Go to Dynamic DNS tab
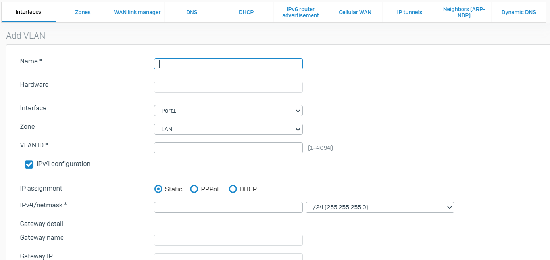The height and width of the screenshot is (260, 550). coord(518,12)
